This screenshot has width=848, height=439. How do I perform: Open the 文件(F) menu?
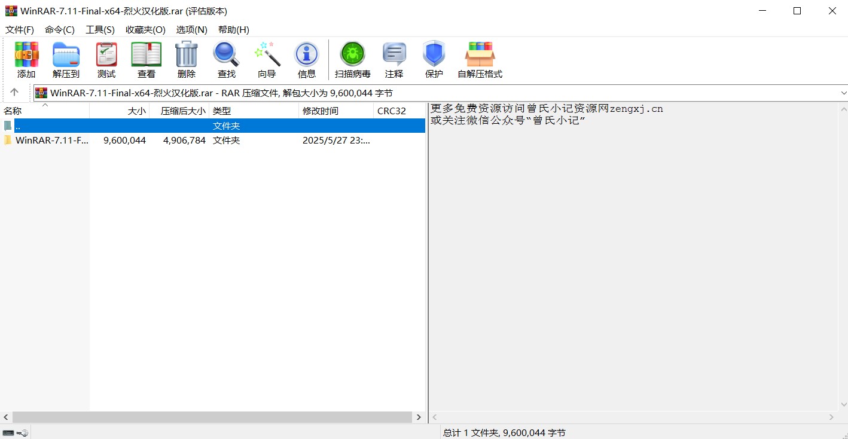pos(20,29)
